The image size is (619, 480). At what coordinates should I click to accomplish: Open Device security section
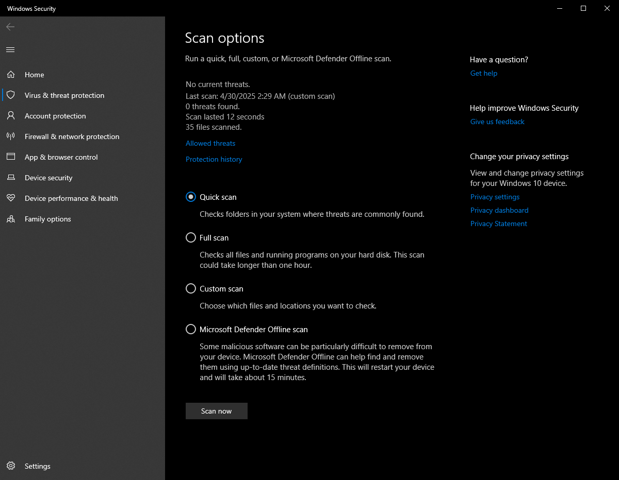[83, 178]
